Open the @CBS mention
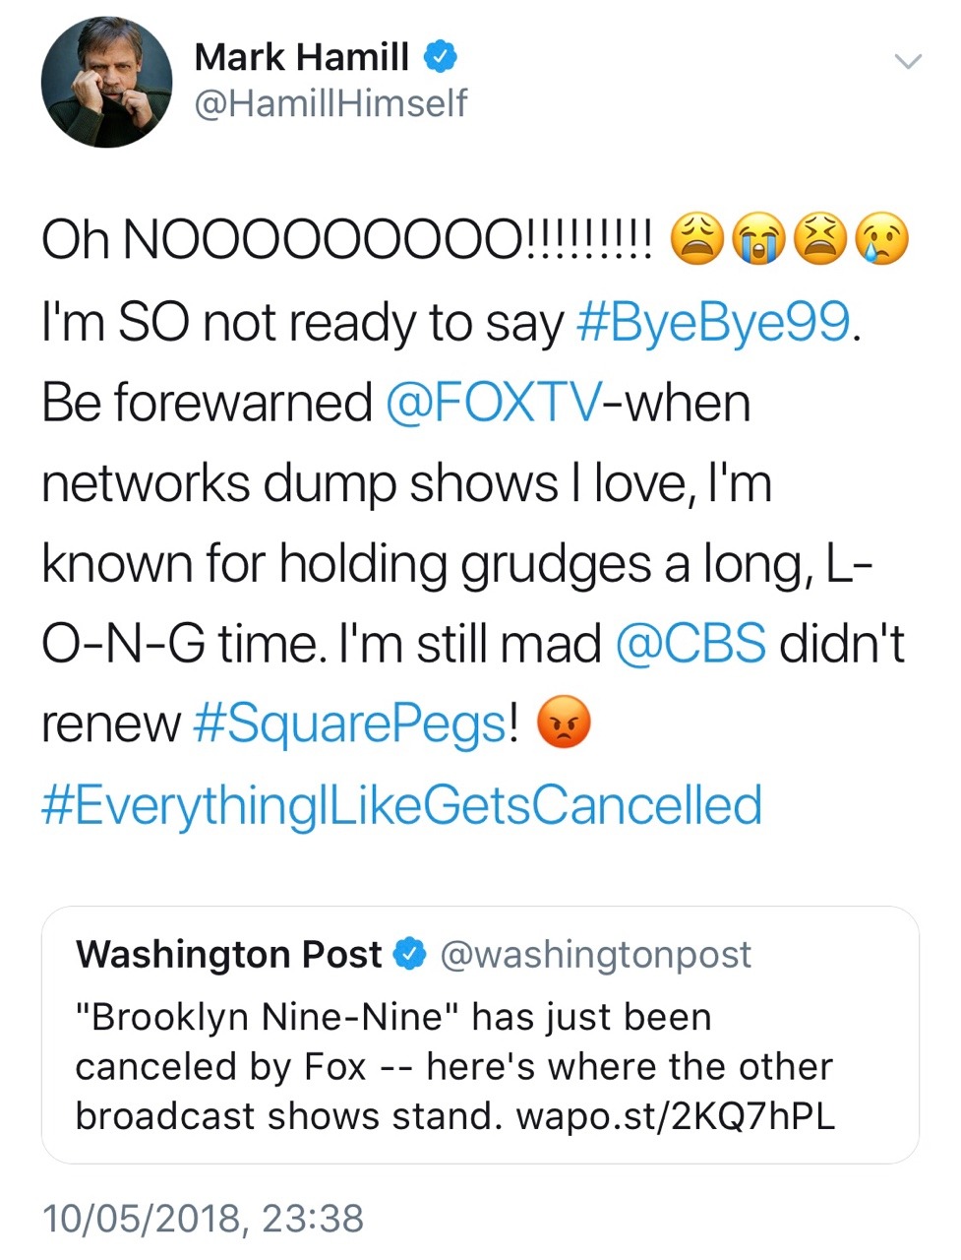The width and height of the screenshot is (961, 1260). [691, 645]
